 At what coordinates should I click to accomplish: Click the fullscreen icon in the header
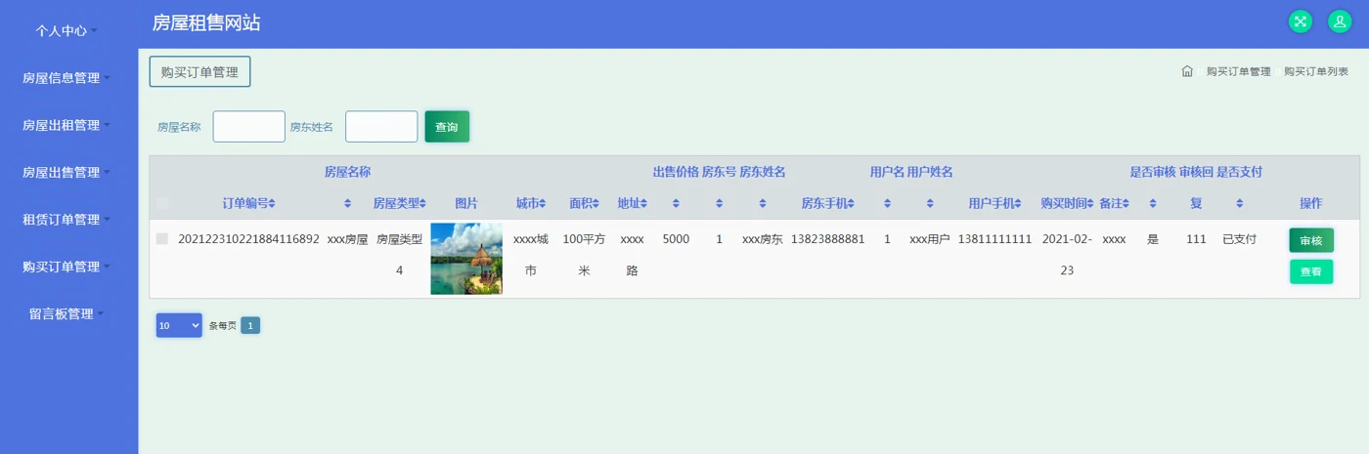[1300, 21]
